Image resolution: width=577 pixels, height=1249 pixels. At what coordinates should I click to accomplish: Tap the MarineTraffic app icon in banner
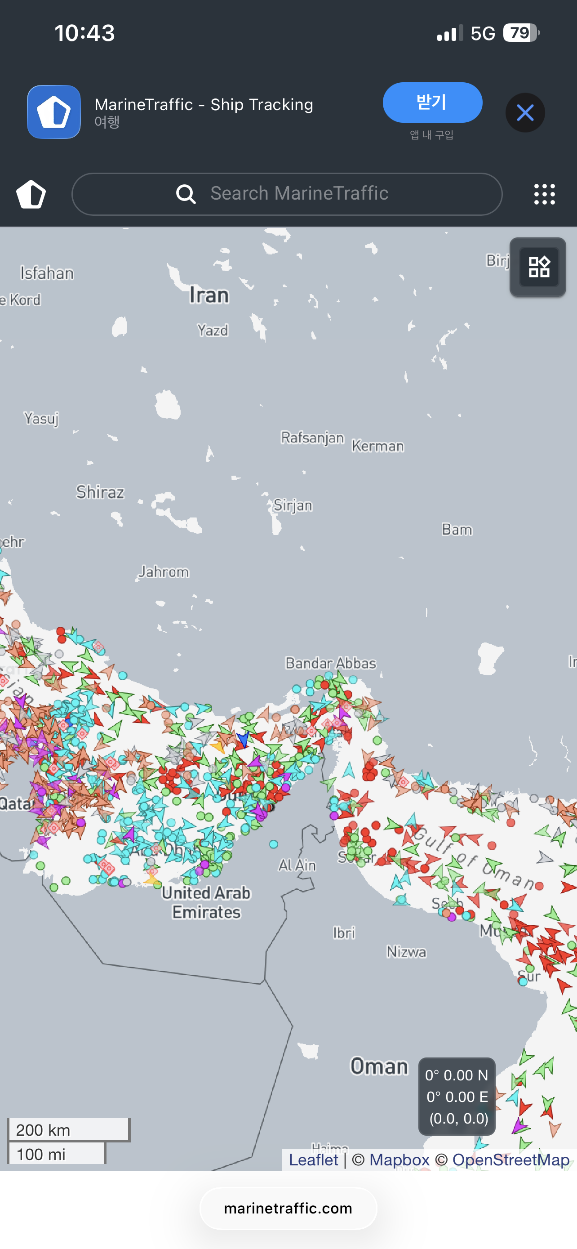click(x=54, y=112)
